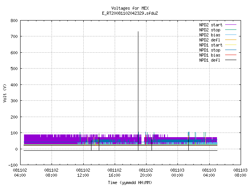
Task: Click the NPD1 defl black legend line
Action: (x=231, y=60)
